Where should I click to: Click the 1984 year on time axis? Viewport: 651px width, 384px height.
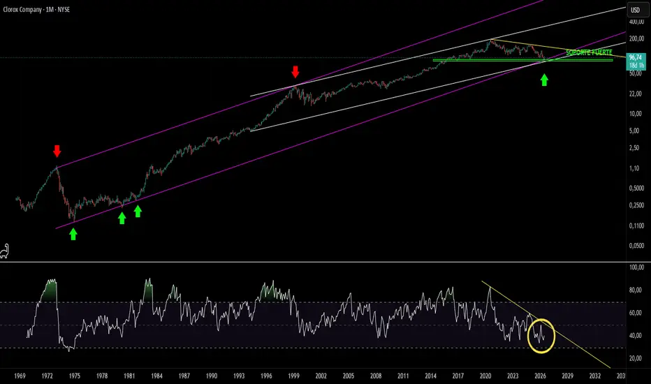pyautogui.click(x=156, y=376)
